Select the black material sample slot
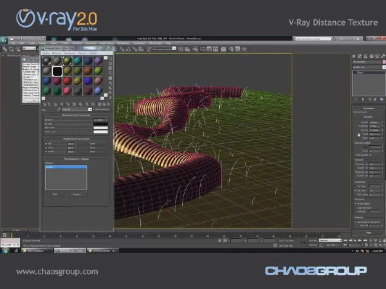 (x=57, y=71)
